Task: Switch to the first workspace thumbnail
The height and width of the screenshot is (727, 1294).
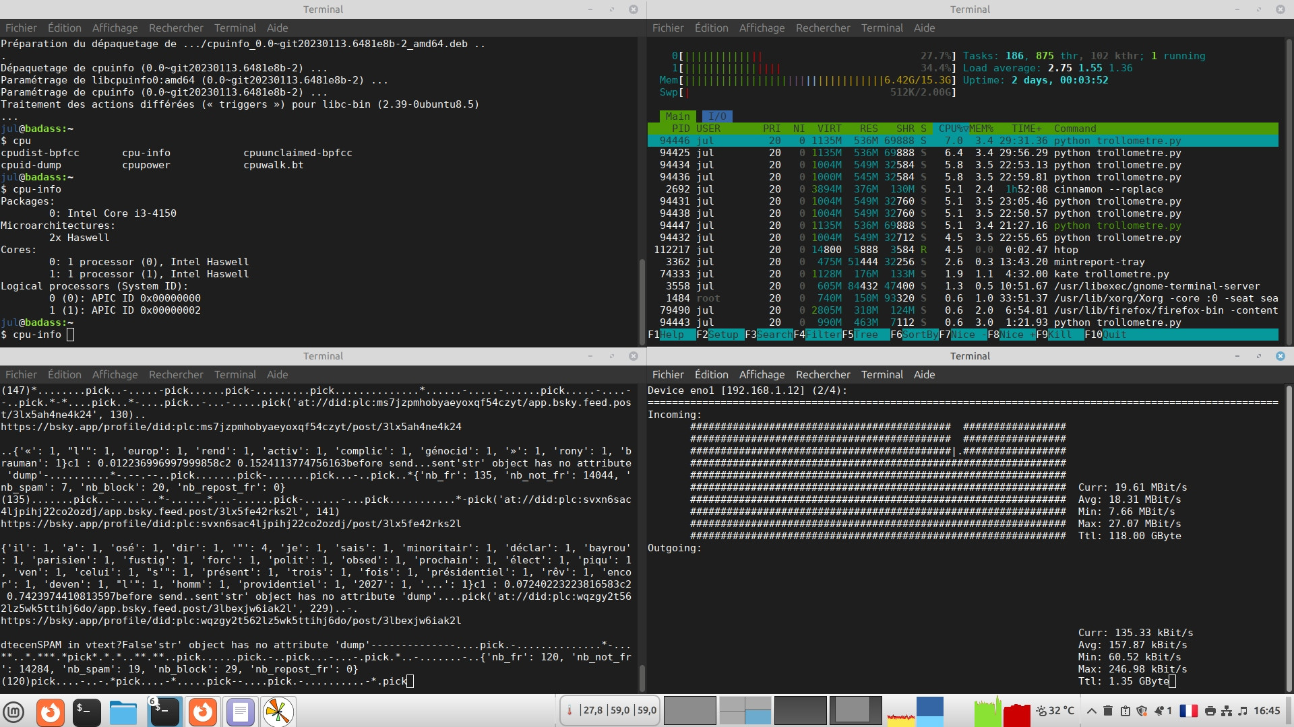Action: 689,711
